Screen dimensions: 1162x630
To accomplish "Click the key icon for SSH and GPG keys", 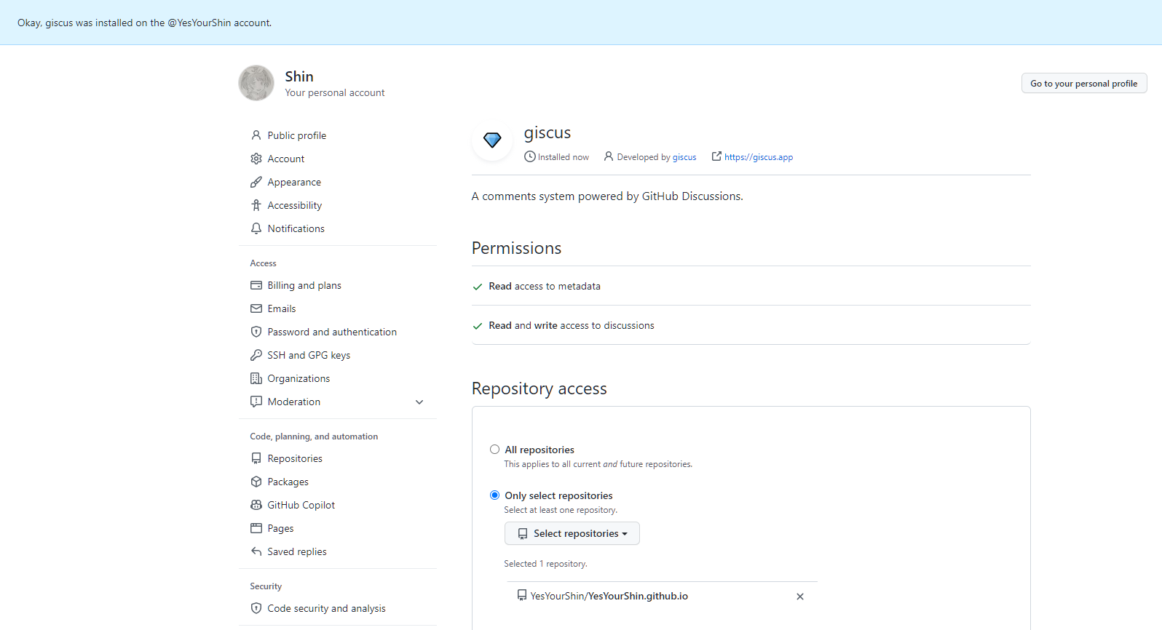I will [x=256, y=355].
